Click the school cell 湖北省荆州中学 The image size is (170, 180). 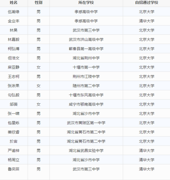click(86, 58)
